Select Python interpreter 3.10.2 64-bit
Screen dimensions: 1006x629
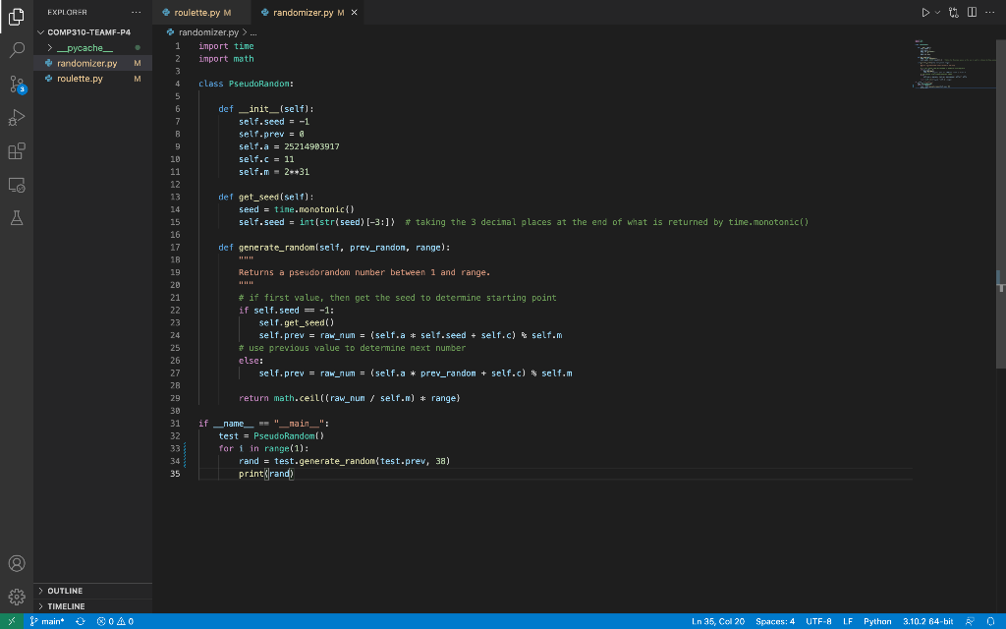pos(927,621)
